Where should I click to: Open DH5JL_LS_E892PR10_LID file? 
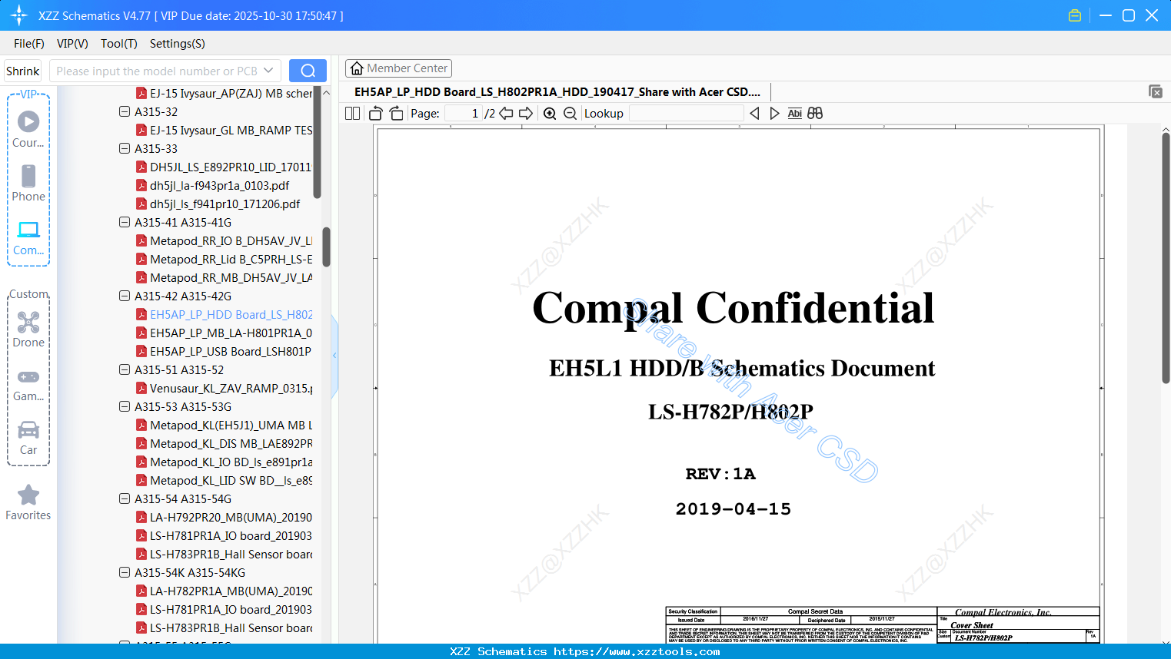231,167
